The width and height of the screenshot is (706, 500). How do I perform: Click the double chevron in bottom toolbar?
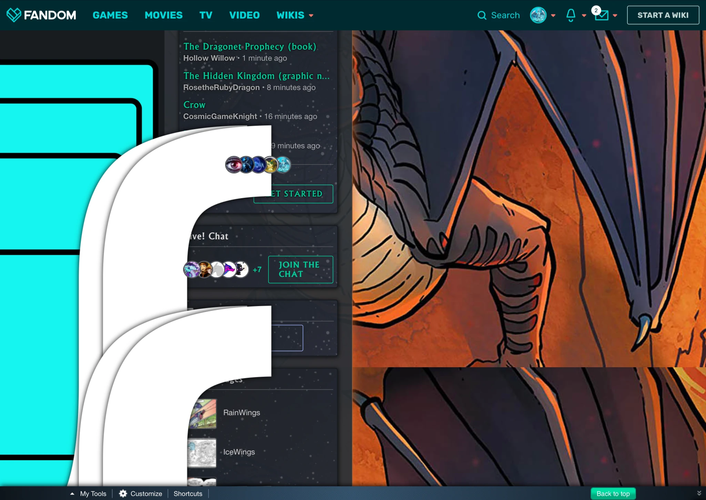pos(699,493)
